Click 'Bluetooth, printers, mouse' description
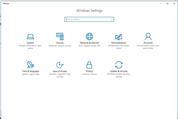Viewport: 178px width, 119px height. click(60, 46)
